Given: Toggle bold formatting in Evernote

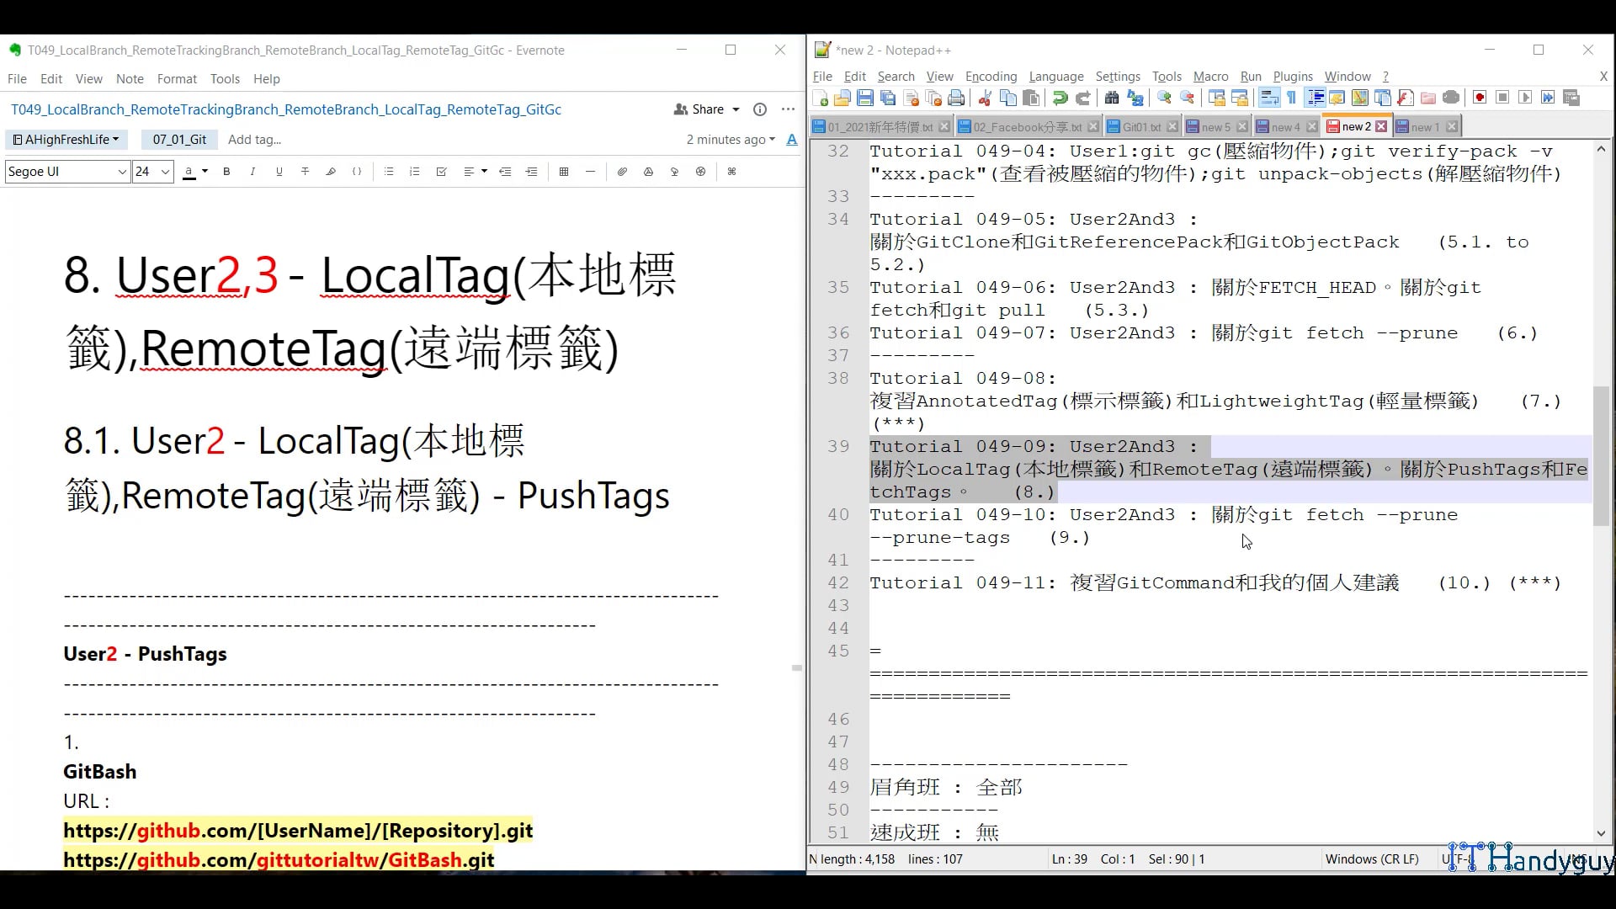Looking at the screenshot, I should (227, 172).
